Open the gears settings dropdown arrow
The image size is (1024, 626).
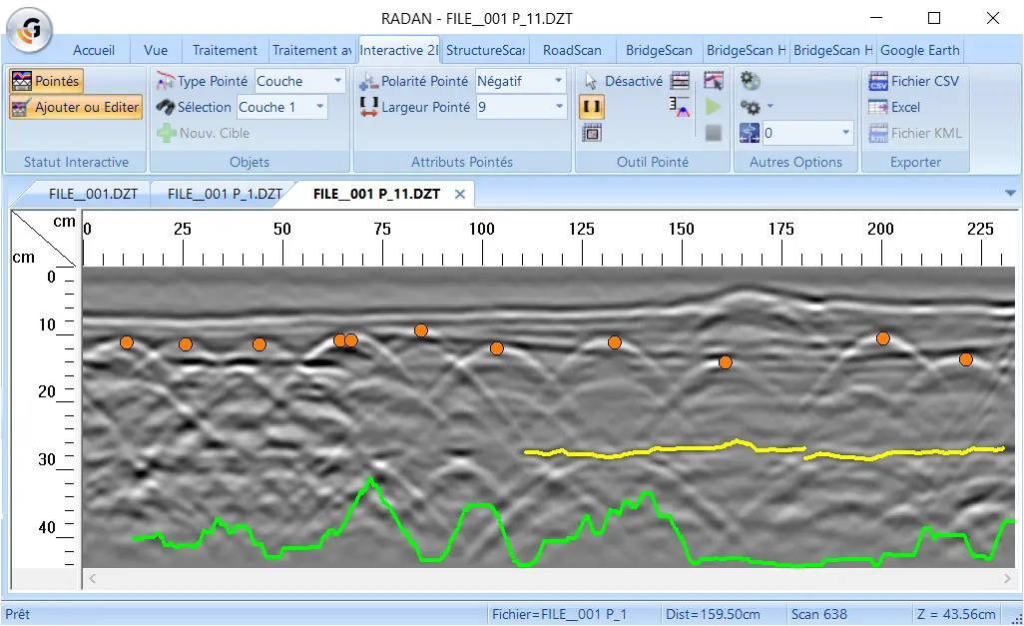click(769, 106)
